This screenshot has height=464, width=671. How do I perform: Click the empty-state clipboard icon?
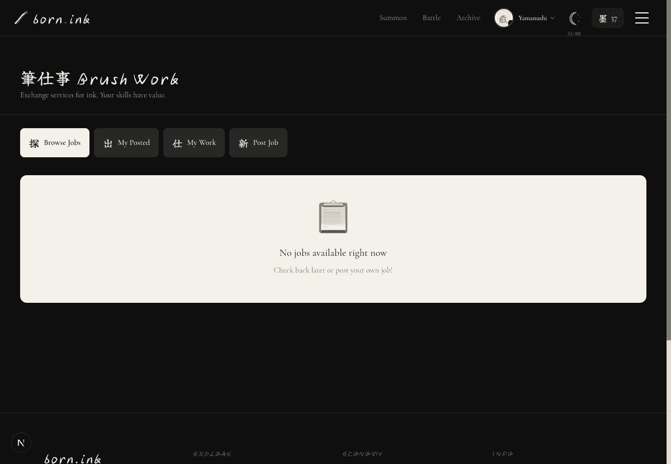333,217
